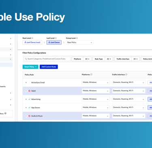Screen dimensions: 152x148
Task: Expand the App Stores rule row
Action: pos(26,108)
